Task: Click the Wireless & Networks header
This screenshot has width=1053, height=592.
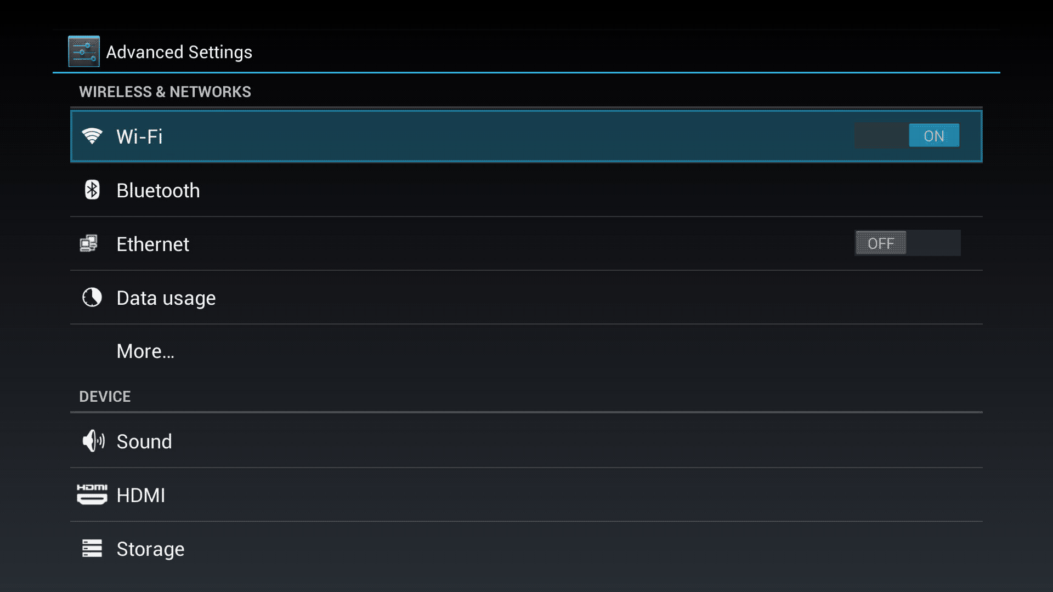Action: (165, 92)
